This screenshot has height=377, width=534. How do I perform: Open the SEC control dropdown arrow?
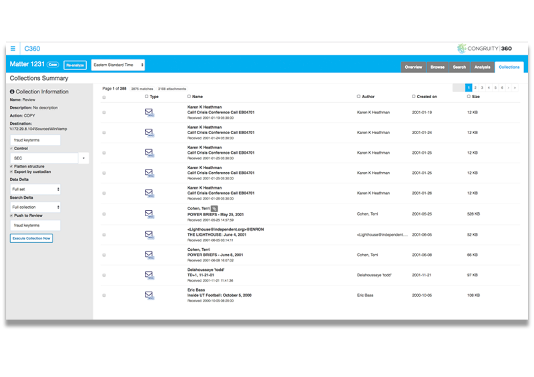click(x=84, y=158)
